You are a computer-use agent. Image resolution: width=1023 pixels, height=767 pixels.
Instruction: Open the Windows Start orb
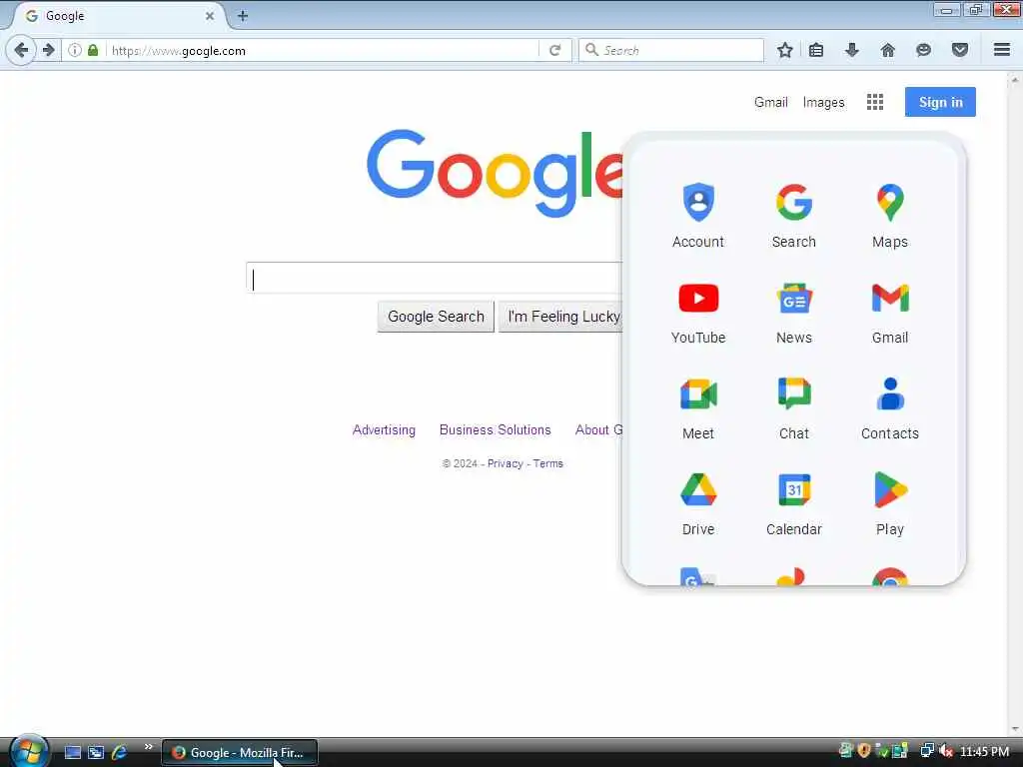tap(29, 751)
